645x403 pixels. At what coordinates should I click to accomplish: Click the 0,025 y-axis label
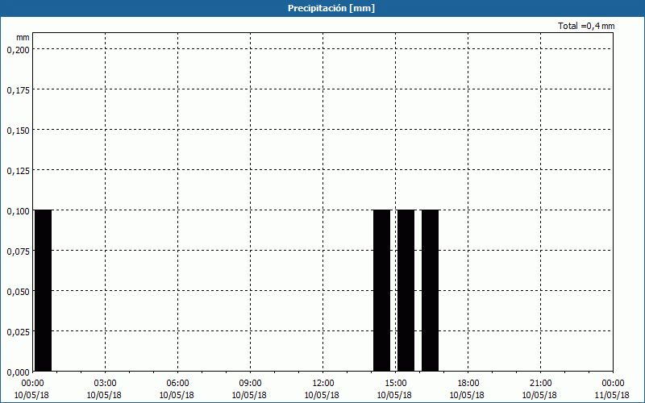[18, 332]
